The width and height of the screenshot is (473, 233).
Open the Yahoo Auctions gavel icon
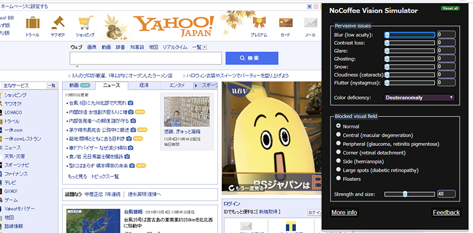click(58, 22)
